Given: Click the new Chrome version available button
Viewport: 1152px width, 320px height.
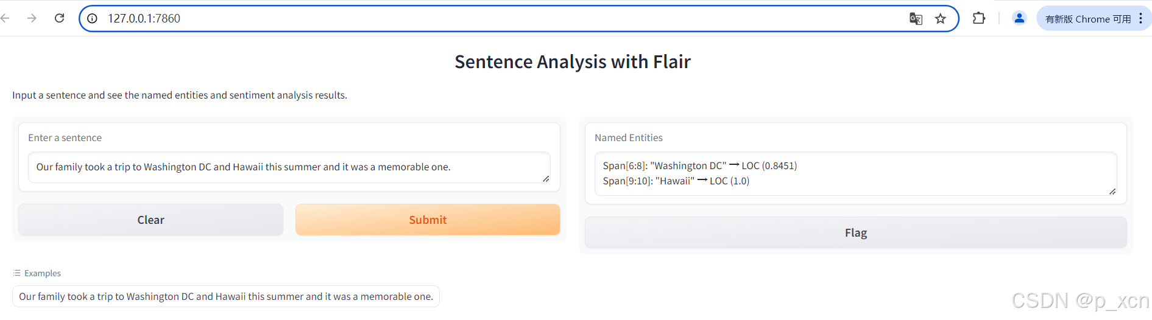Looking at the screenshot, I should tap(1087, 19).
